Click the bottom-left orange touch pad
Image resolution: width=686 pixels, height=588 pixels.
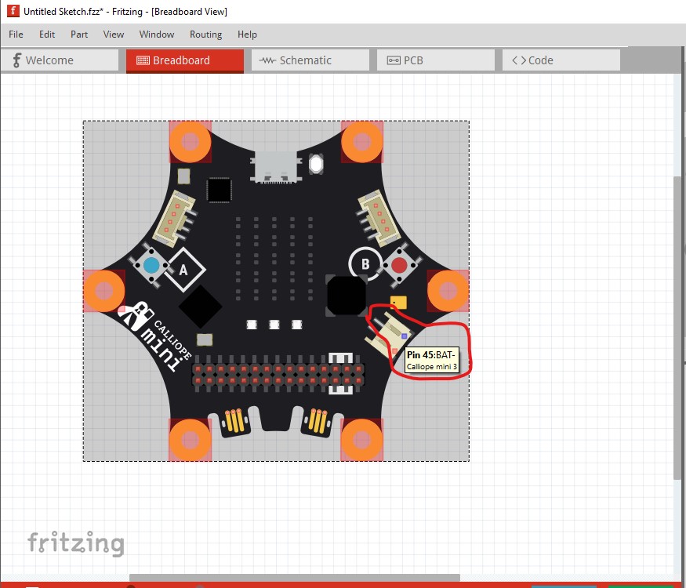click(190, 440)
